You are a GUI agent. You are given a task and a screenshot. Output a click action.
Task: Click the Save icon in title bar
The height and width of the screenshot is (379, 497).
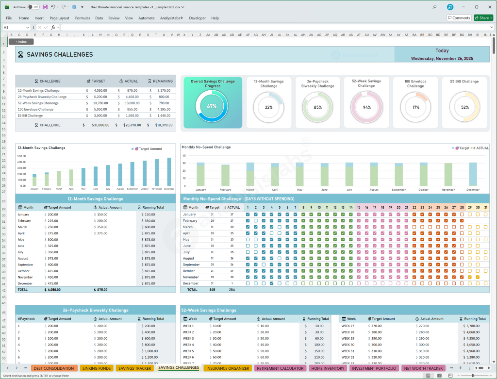[45, 7]
